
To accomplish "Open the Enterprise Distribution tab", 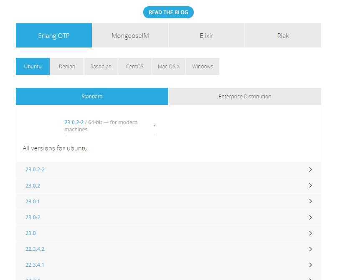I will (245, 96).
